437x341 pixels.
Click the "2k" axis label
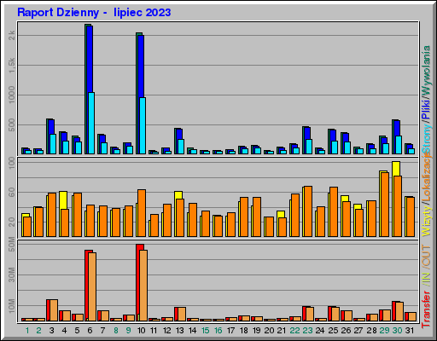click(x=12, y=36)
